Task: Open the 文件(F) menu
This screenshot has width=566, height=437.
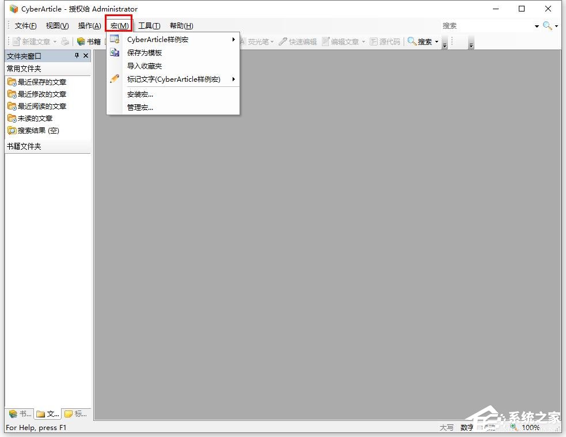Action: [x=25, y=26]
